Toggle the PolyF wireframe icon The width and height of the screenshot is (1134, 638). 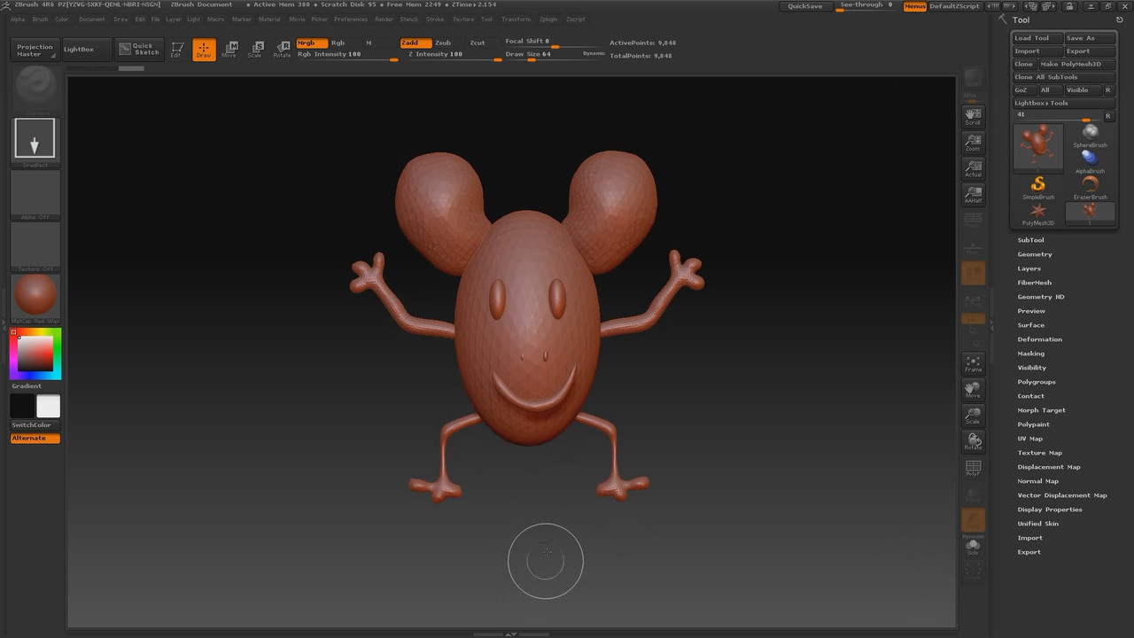(x=973, y=468)
